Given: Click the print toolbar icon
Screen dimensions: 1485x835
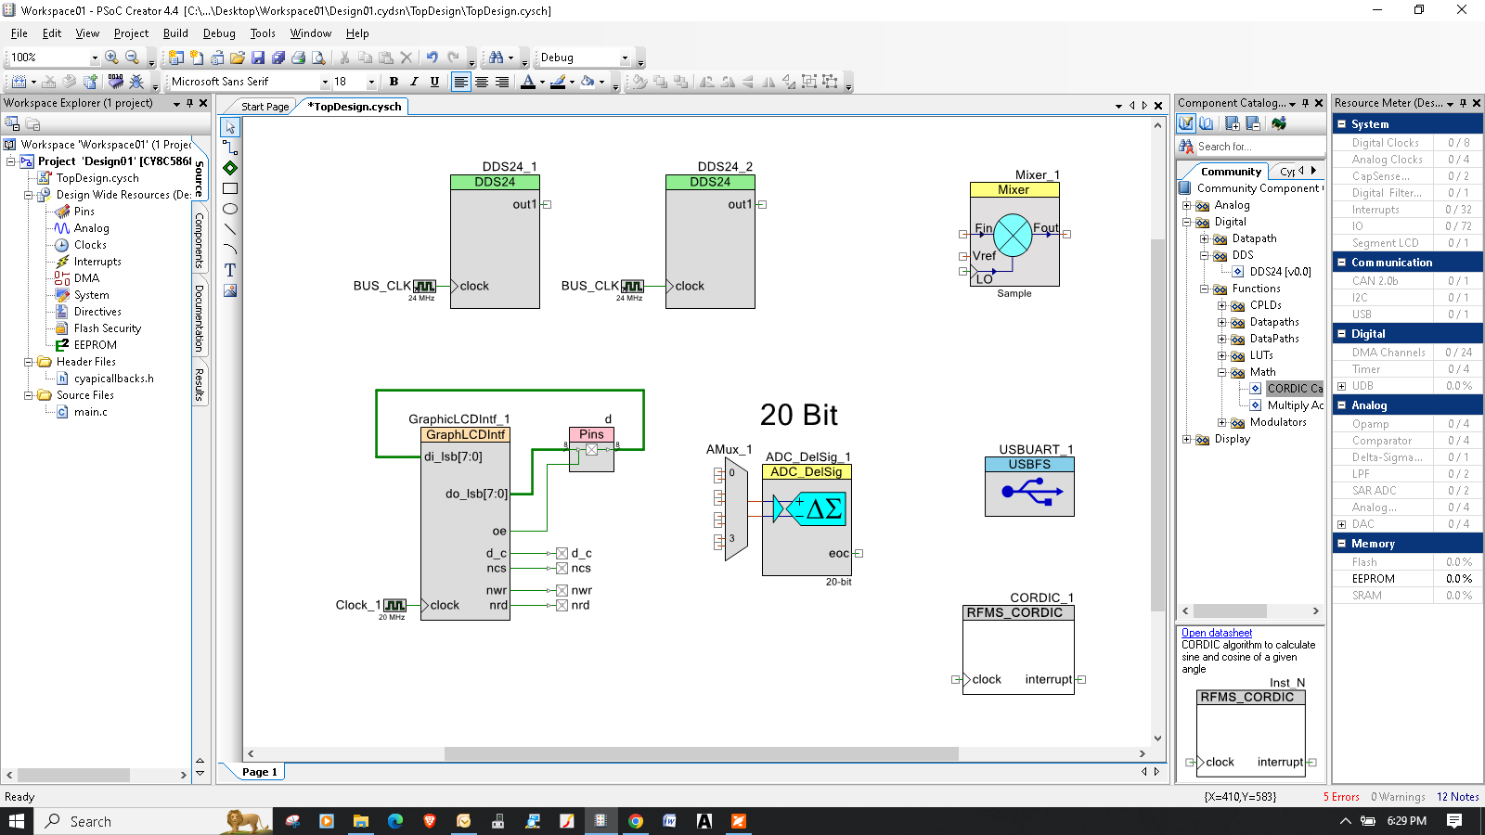Looking at the screenshot, I should pyautogui.click(x=299, y=58).
